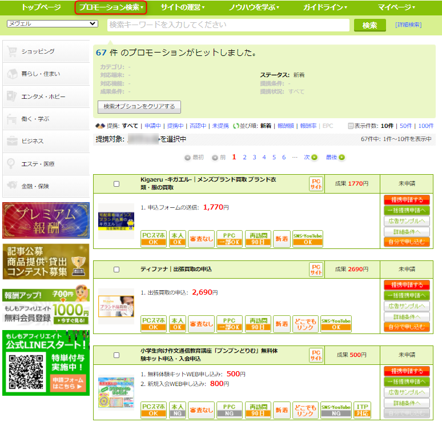Click 自分で申し込む for ティファナ
This screenshot has width=442, height=422.
[x=407, y=327]
